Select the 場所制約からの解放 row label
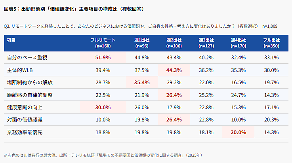The width and height of the screenshot is (292, 163). tap(30, 82)
